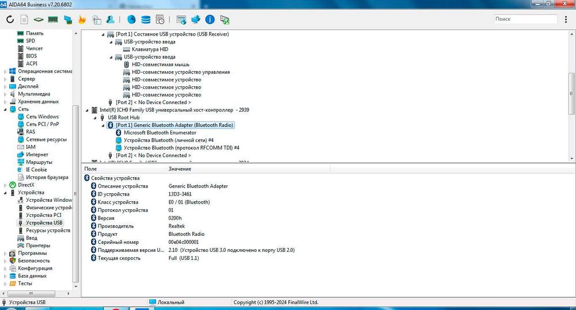Open the blue info circle icon
576x310 pixels.
point(210,20)
